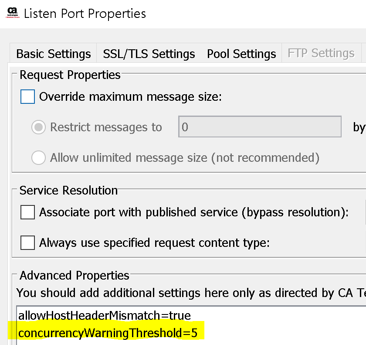
Task: Tick Associate port with published service
Action: click(28, 212)
